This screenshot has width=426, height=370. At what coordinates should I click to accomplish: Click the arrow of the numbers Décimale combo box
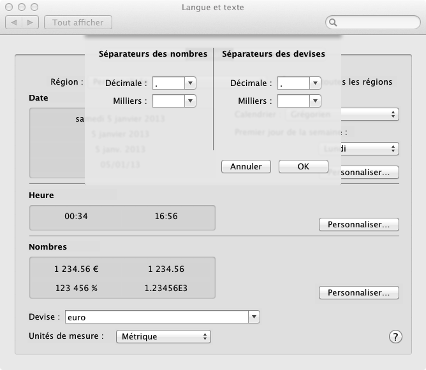[x=190, y=83]
